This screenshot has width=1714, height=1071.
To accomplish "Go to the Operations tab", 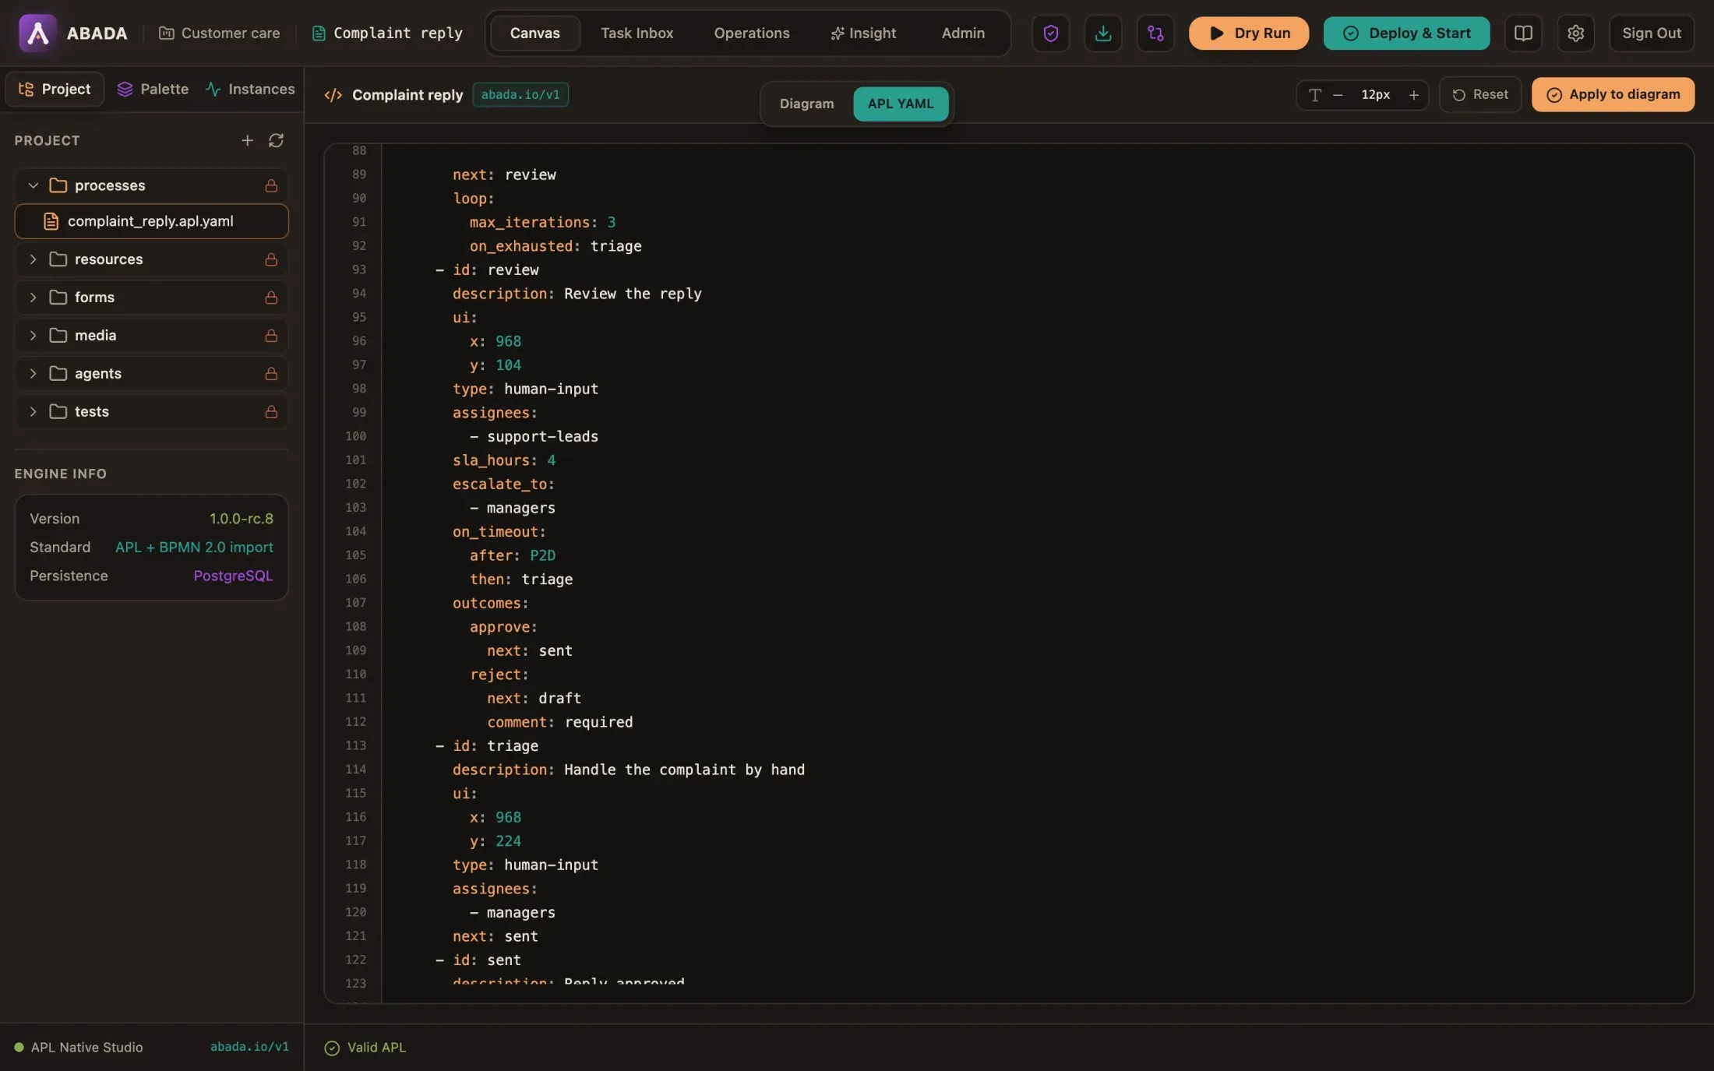I will tap(751, 33).
